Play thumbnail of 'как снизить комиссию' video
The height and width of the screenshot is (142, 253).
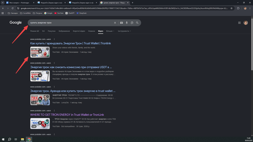coord(40,76)
